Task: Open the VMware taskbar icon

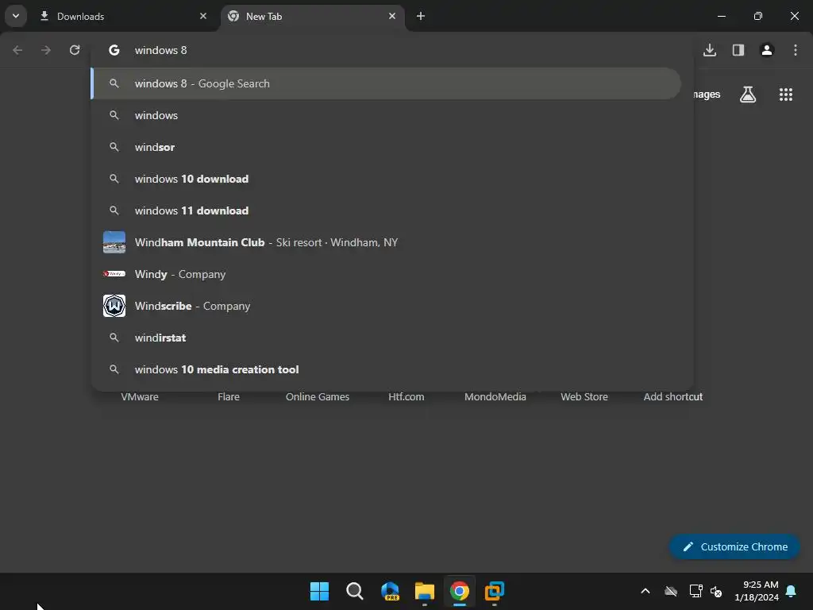Action: (495, 591)
